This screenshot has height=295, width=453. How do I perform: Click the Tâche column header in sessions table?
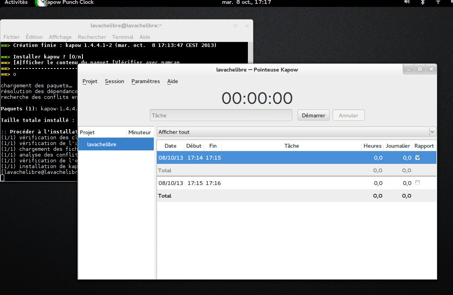tap(291, 146)
